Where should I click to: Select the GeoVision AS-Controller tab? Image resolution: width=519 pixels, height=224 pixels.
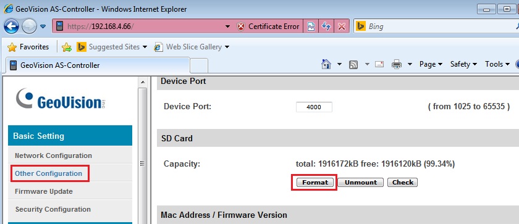pos(98,65)
